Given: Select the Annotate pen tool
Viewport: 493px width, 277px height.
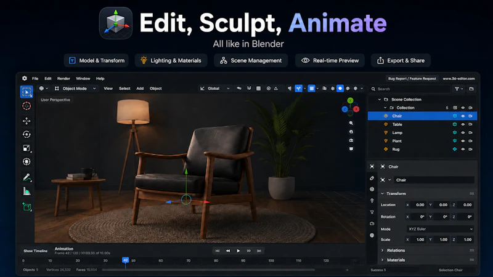Looking at the screenshot, I should pos(26,177).
